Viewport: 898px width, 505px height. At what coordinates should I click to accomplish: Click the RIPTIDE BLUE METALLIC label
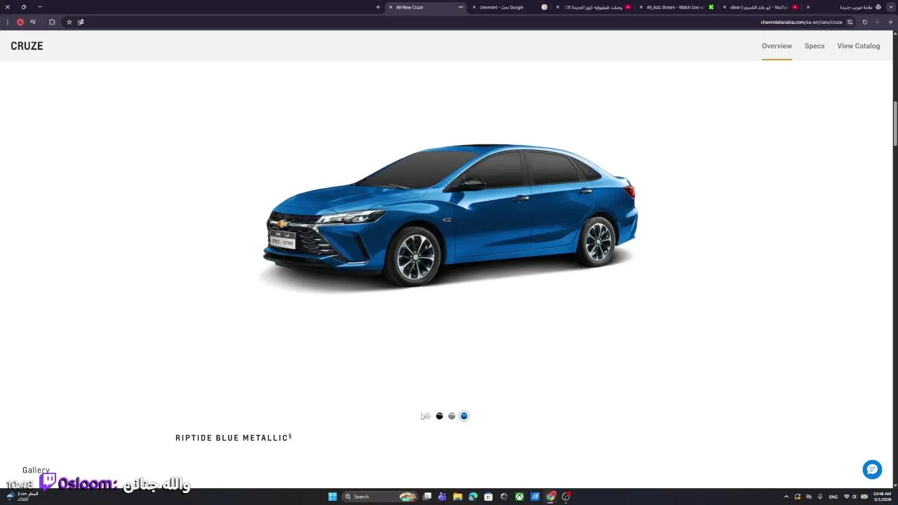click(233, 438)
